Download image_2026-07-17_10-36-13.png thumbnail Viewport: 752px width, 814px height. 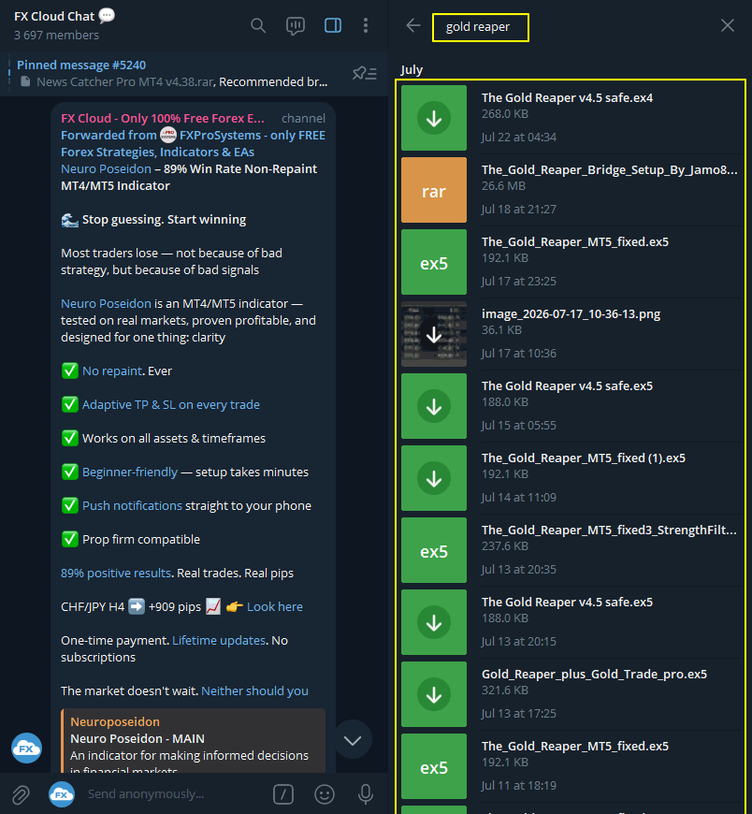434,334
